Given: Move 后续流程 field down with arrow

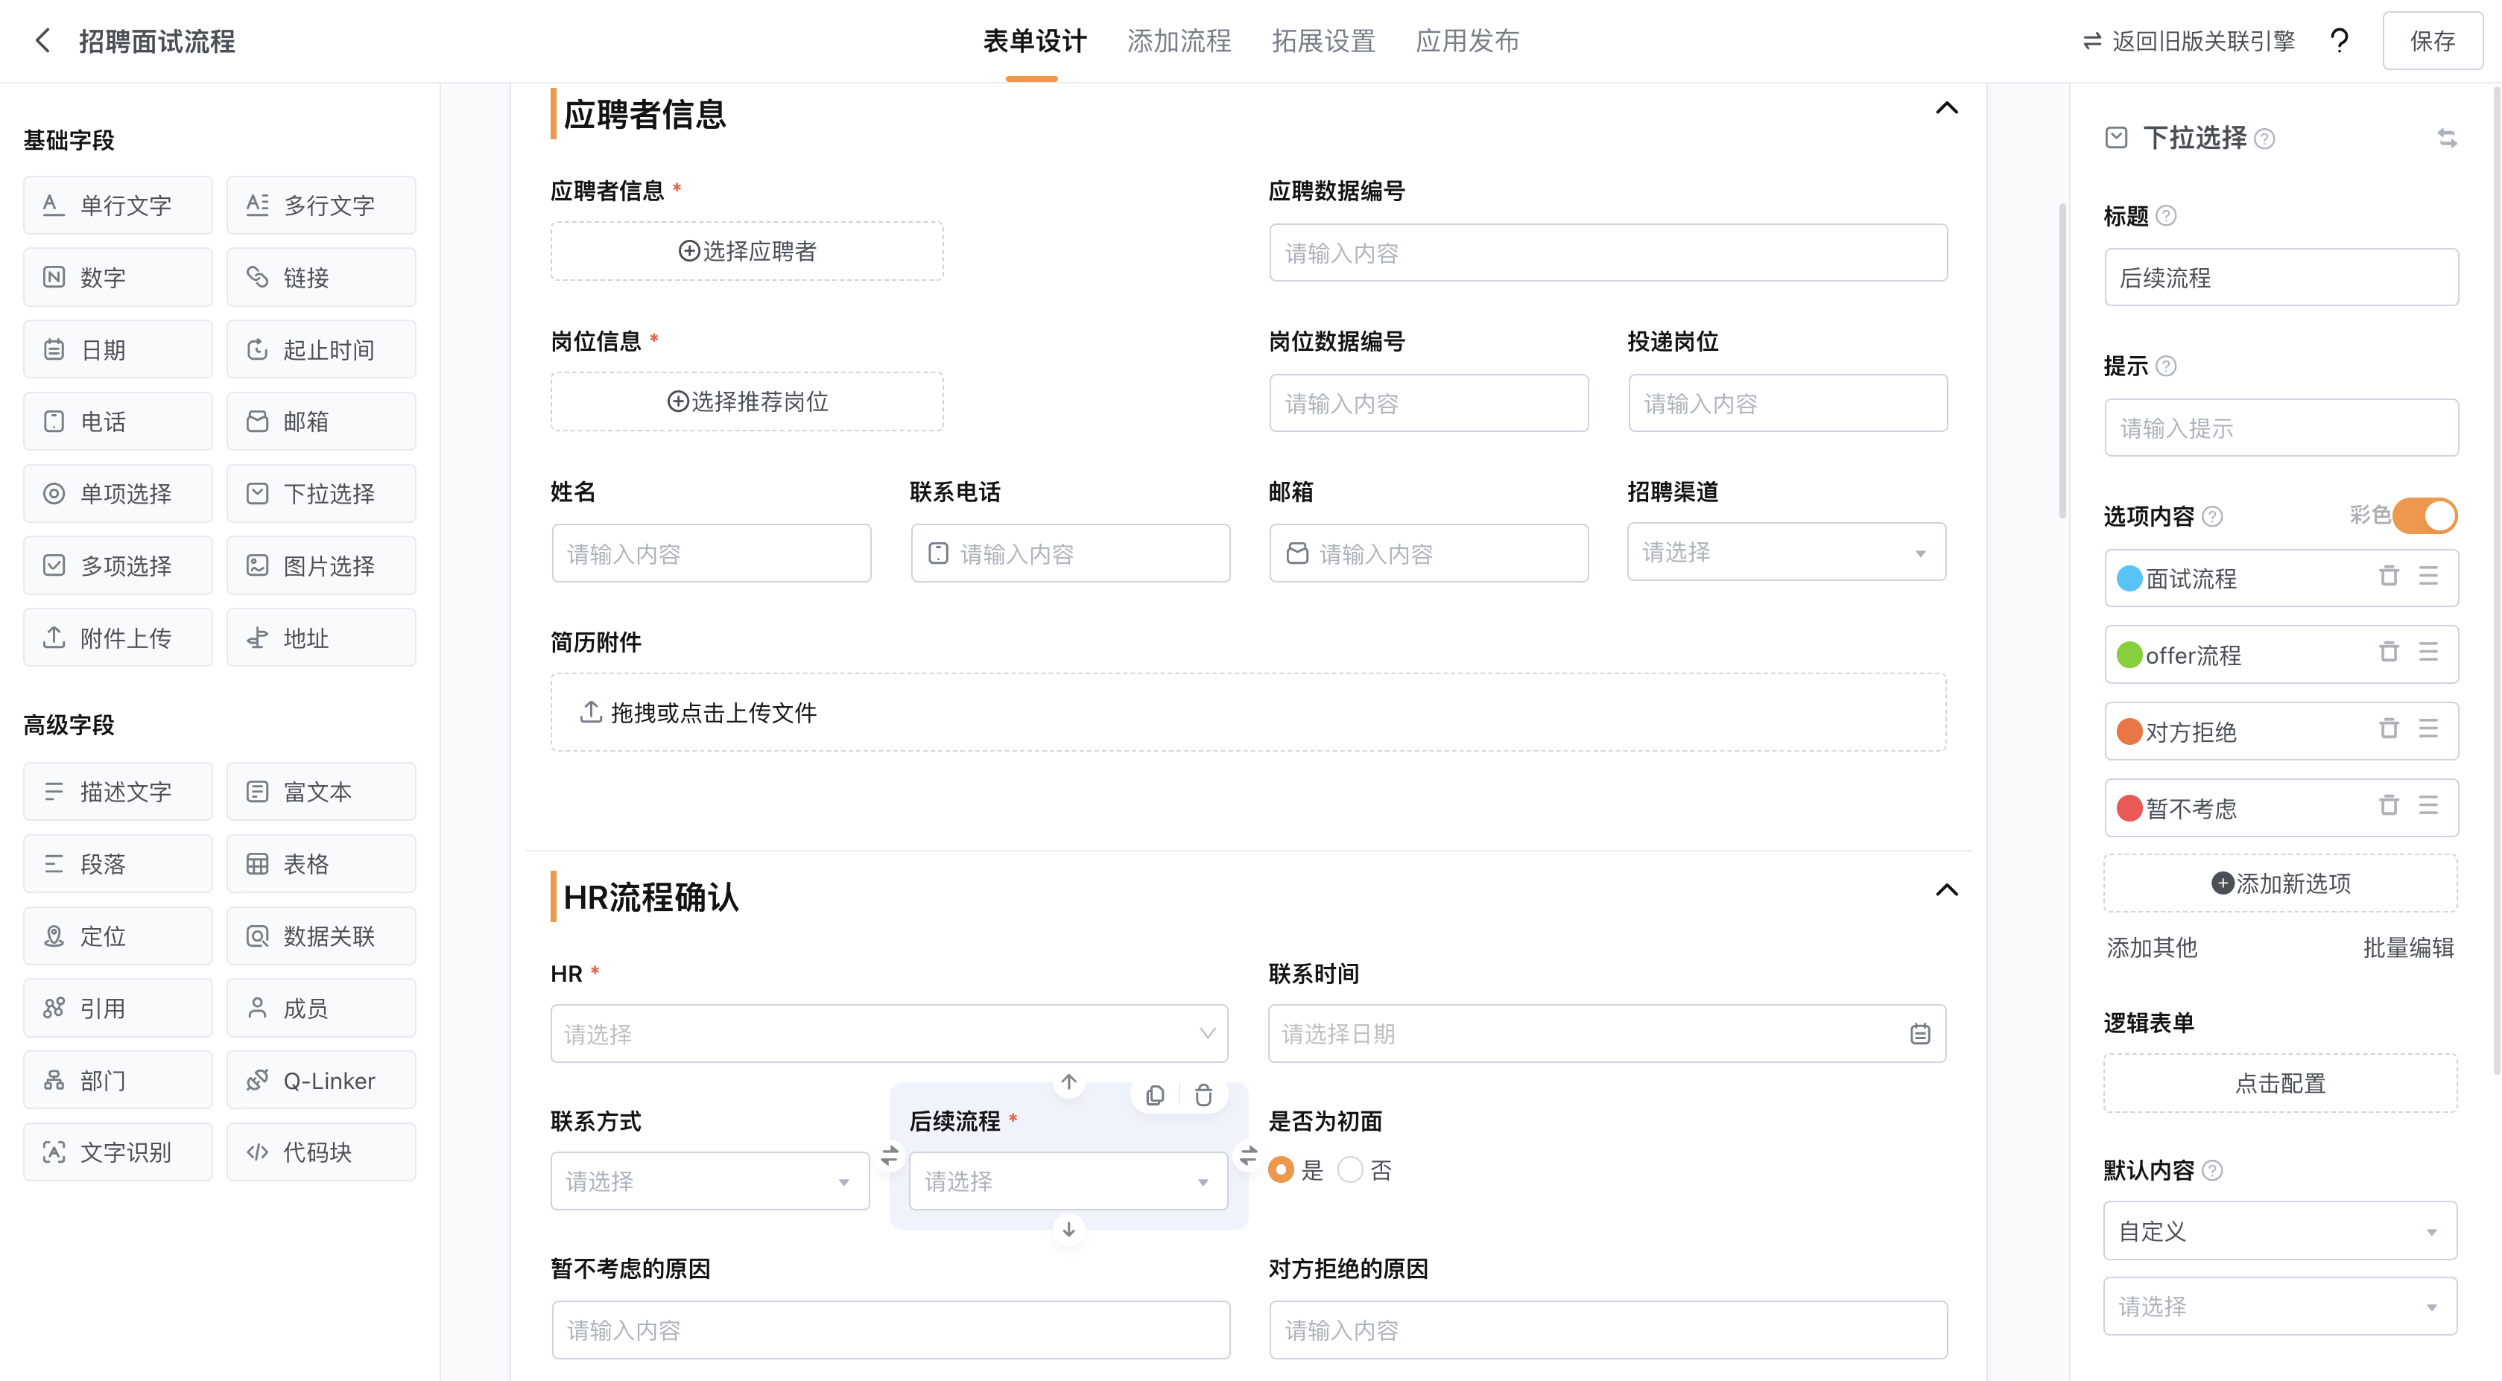Looking at the screenshot, I should 1068,1228.
